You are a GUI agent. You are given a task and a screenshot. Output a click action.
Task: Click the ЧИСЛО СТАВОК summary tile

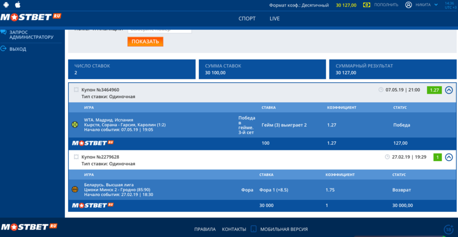(132, 69)
